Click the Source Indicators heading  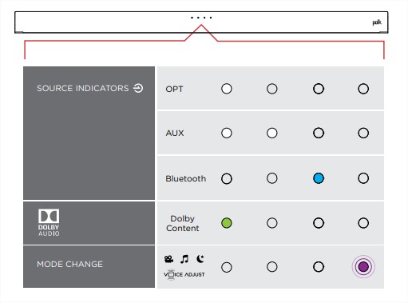tap(83, 88)
